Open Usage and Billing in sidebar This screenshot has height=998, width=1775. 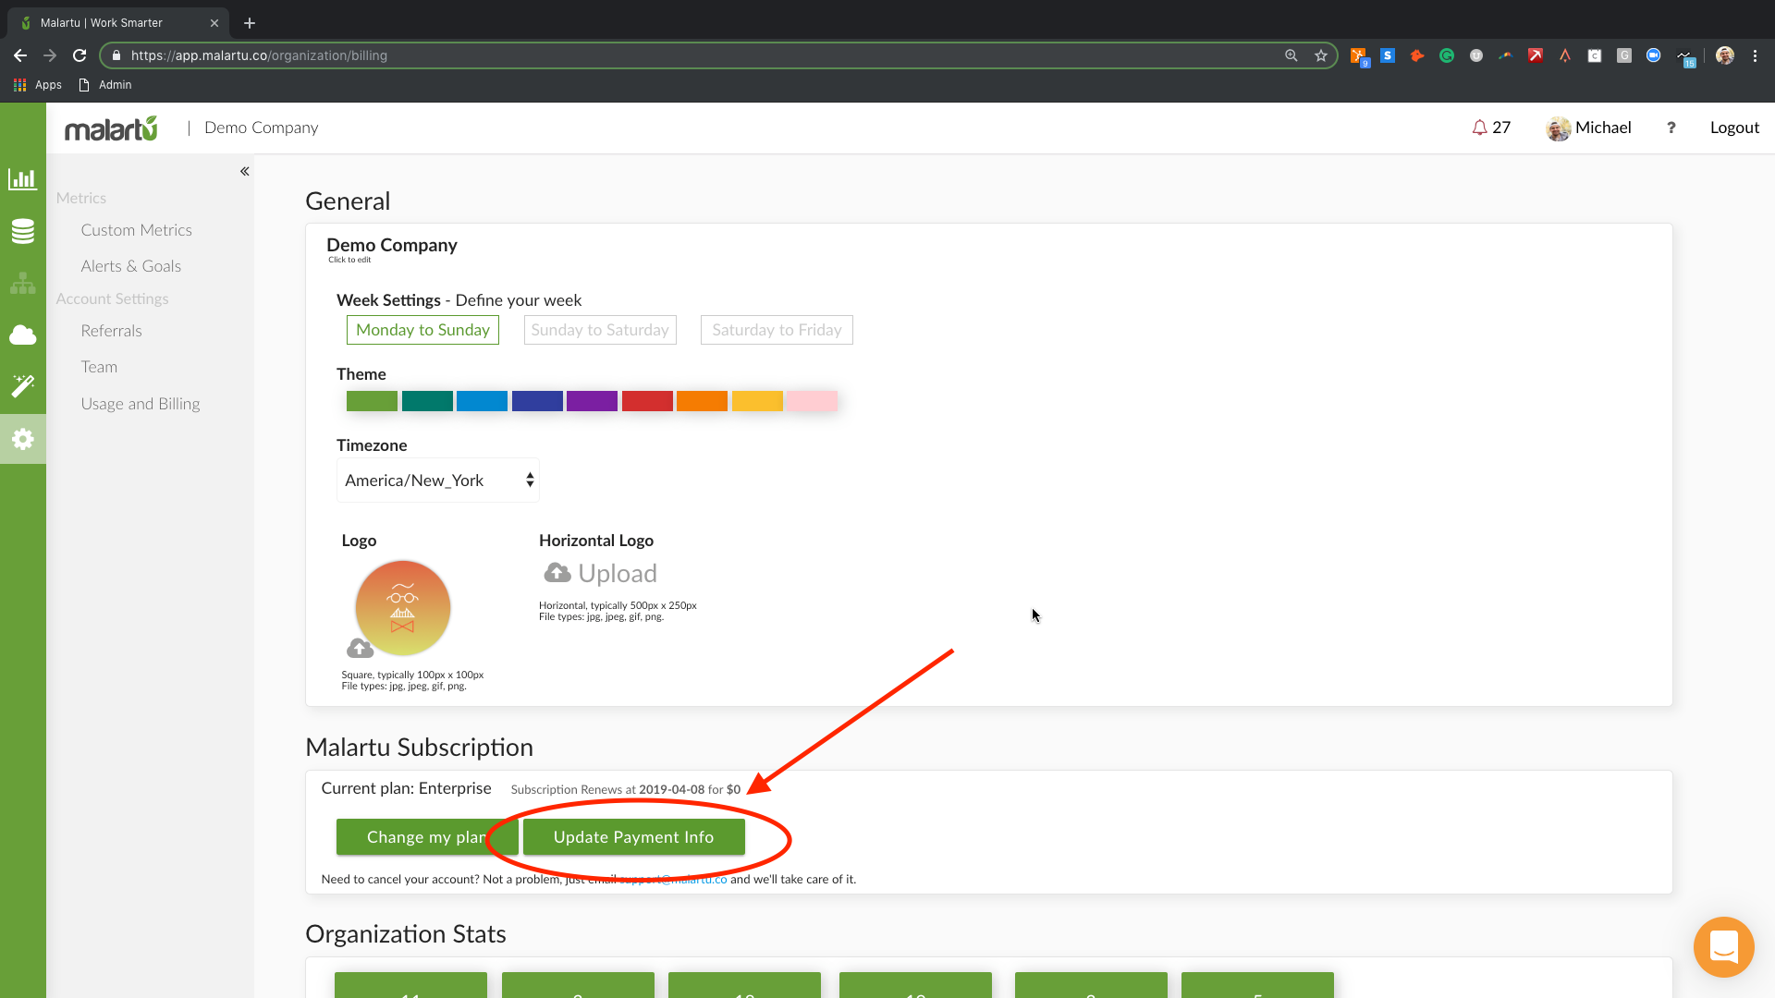tap(140, 404)
